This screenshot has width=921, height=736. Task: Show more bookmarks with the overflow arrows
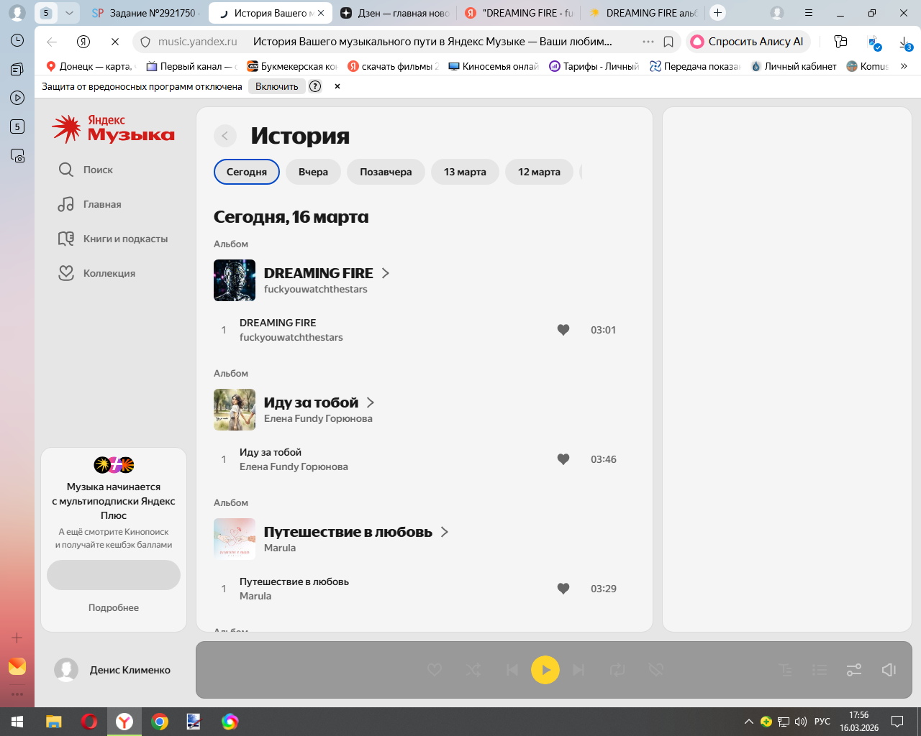pyautogui.click(x=904, y=66)
